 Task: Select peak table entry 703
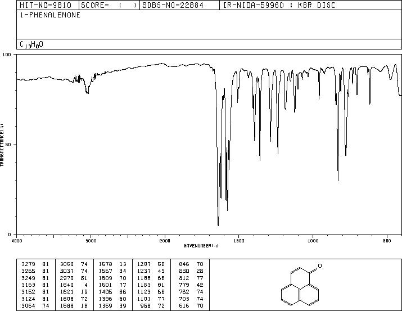(x=184, y=299)
